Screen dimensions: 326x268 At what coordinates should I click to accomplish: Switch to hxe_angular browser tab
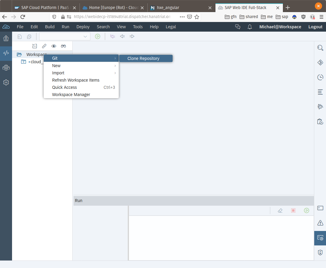click(x=181, y=8)
